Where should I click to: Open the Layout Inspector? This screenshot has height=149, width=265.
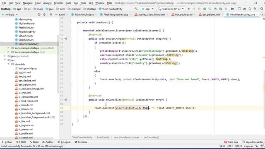(x=253, y=142)
